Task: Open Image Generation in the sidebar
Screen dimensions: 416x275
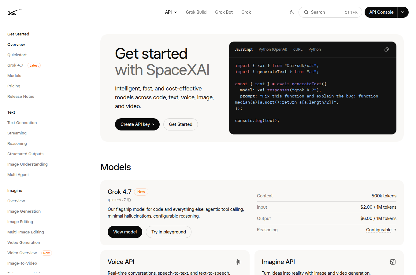Action: 24,211
